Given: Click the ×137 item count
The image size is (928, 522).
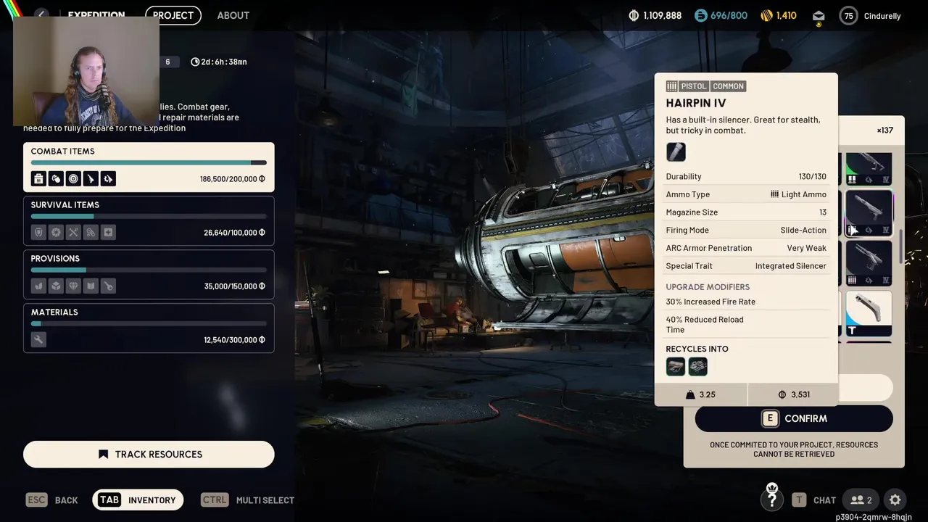Looking at the screenshot, I should click(885, 130).
